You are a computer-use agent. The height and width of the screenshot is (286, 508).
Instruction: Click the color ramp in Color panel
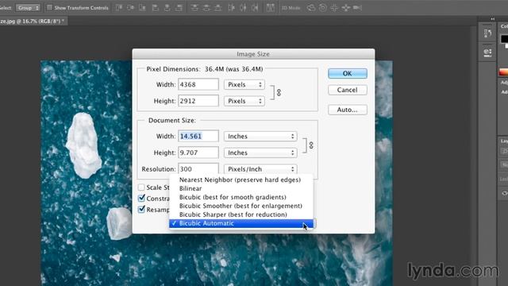pos(504,72)
